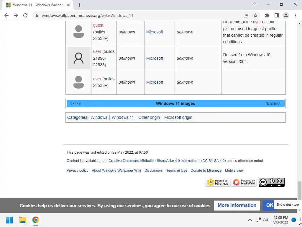Open the network status tray icon
This screenshot has height=227, width=302.
coord(258,220)
